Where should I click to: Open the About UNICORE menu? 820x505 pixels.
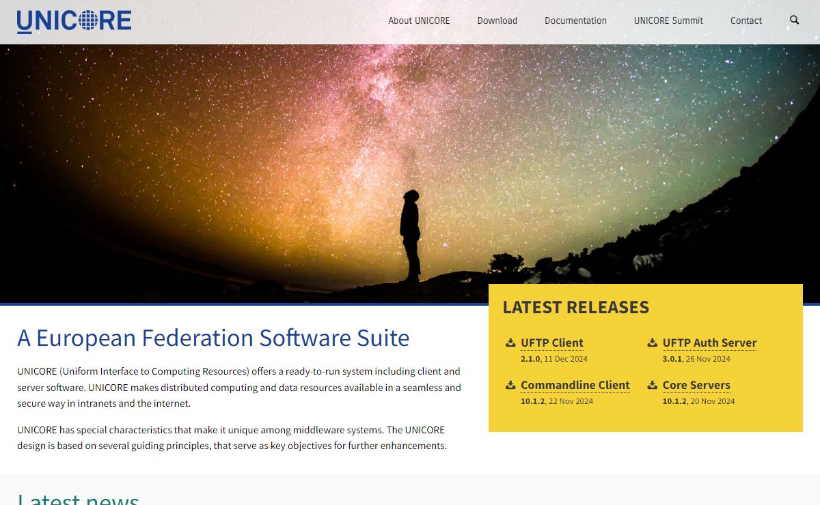pos(419,20)
